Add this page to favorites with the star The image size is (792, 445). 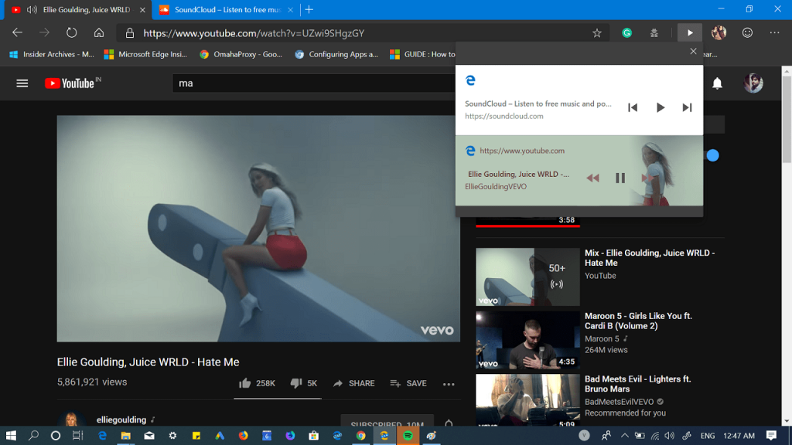pos(597,33)
